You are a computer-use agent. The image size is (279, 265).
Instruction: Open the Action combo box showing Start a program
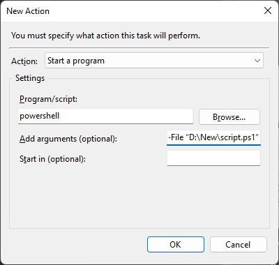[154, 61]
